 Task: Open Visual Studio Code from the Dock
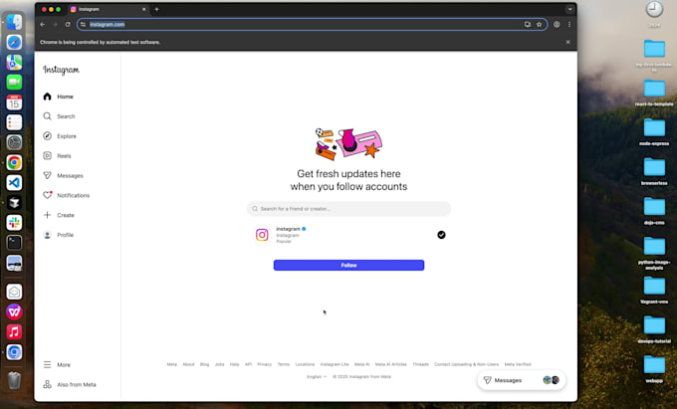coord(14,182)
